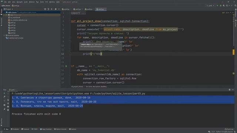Screen dimensions: 237x133
Task: Select my_todolist.db in project tree
Action: tap(14, 17)
